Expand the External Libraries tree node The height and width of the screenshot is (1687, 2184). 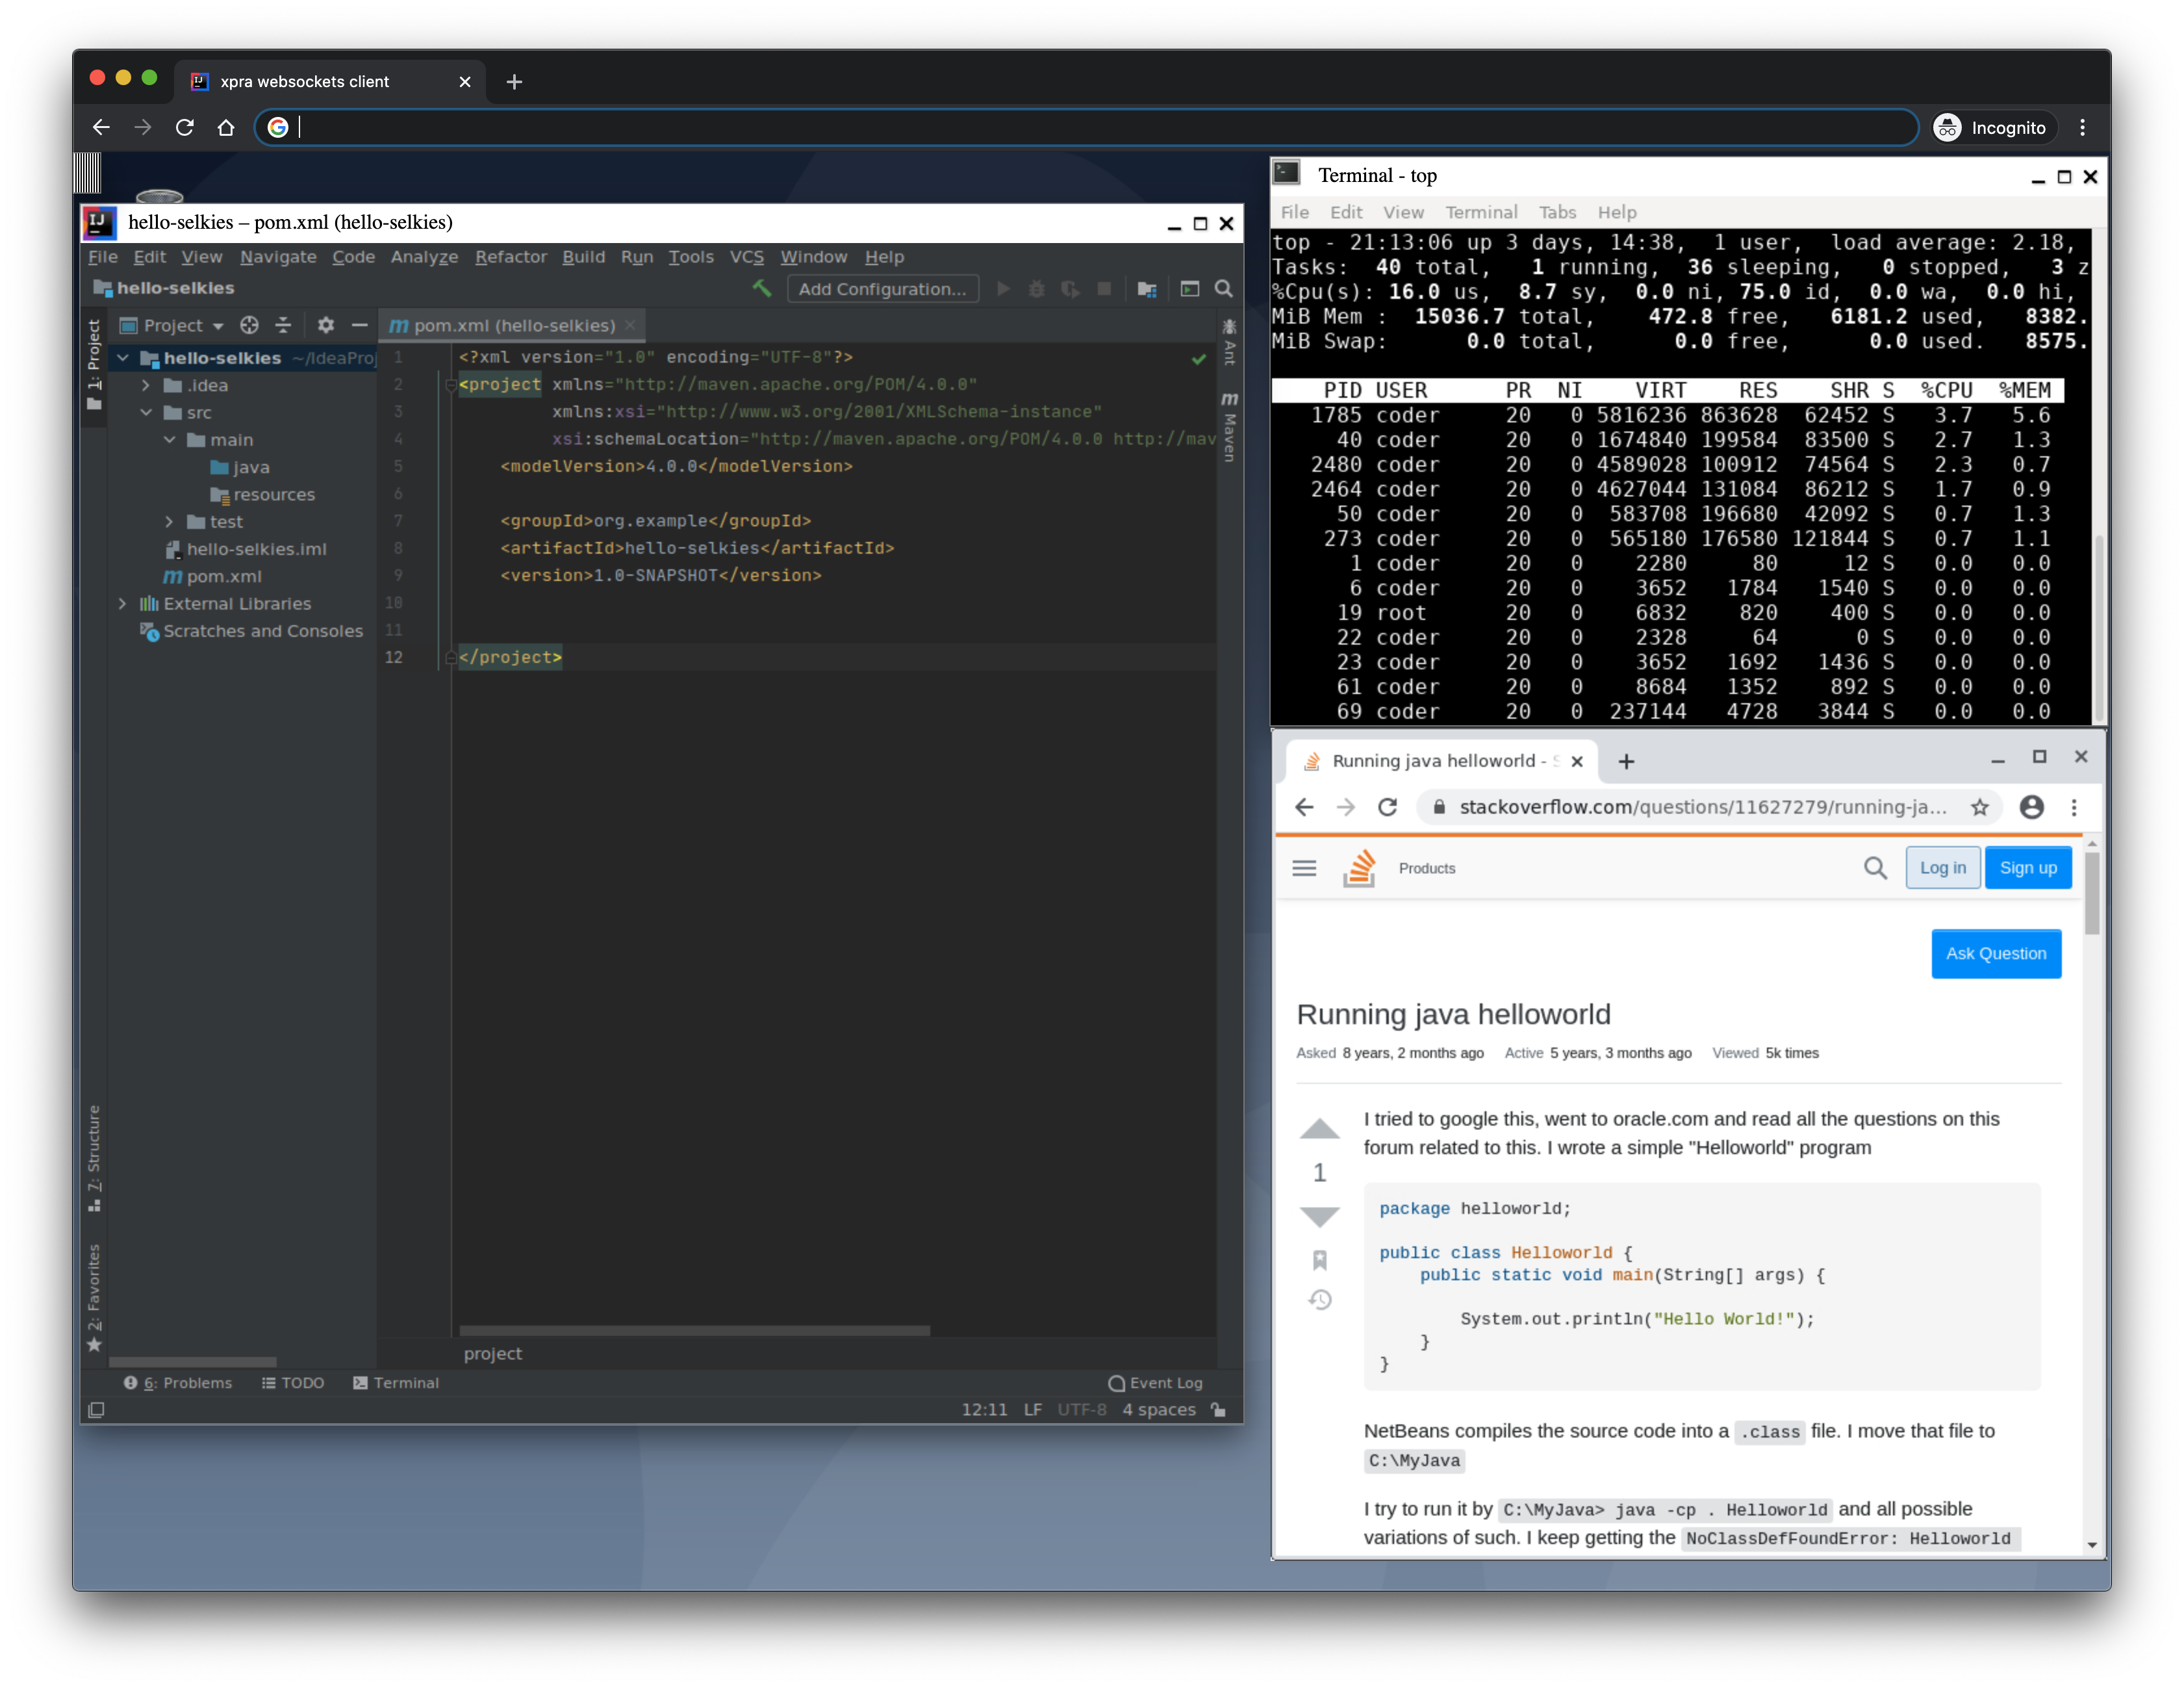pyautogui.click(x=122, y=603)
